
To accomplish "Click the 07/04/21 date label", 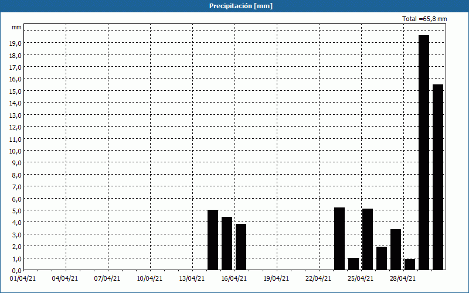I will tap(107, 279).
